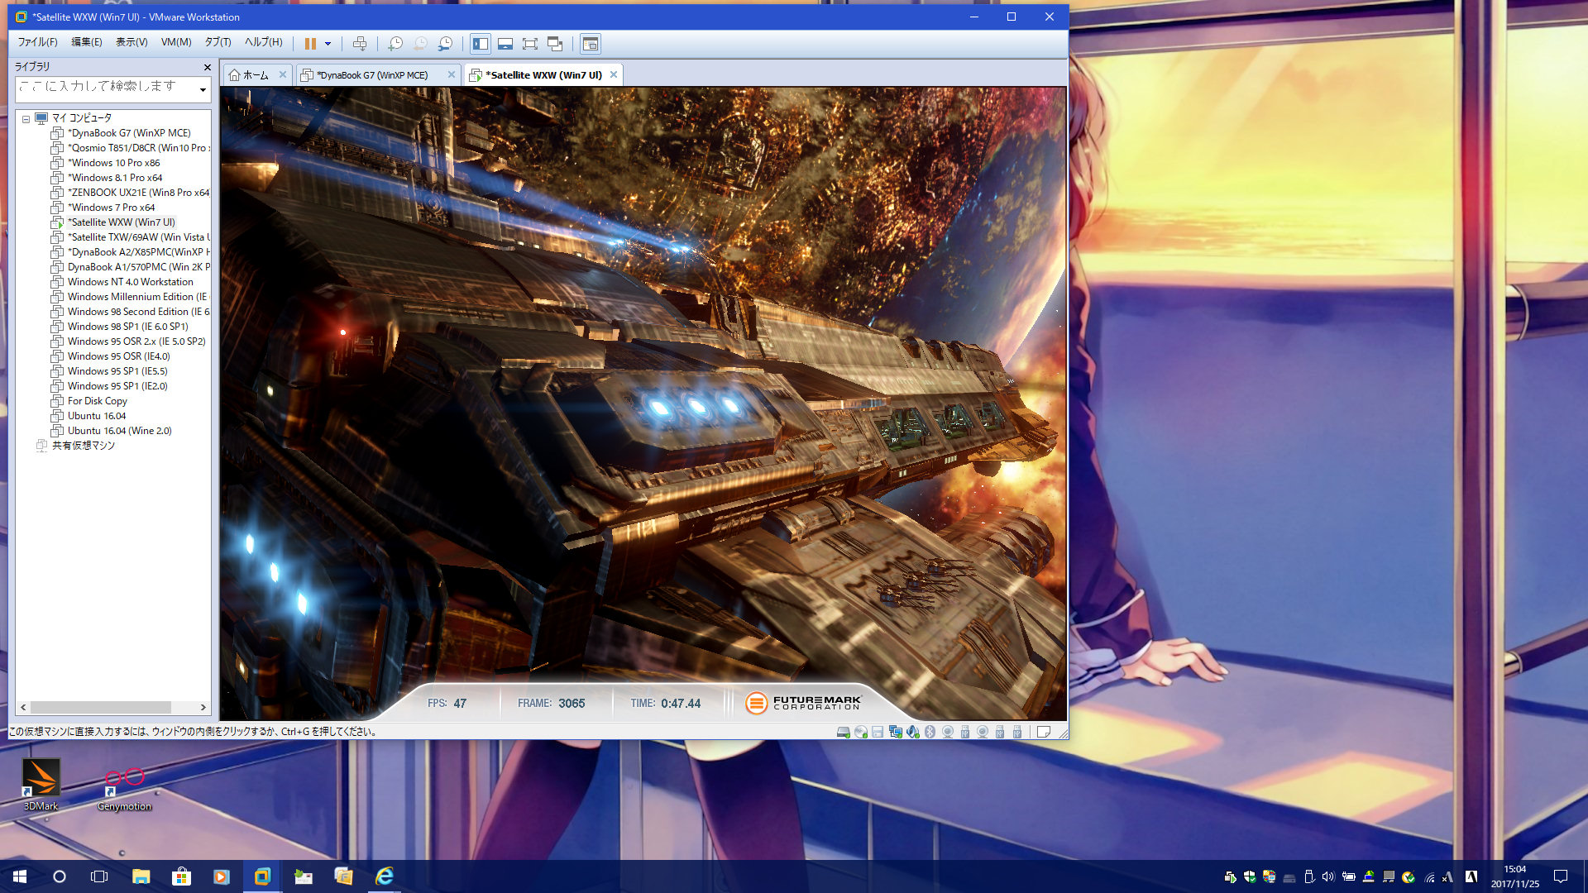Close the ライブラリ library panel
Viewport: 1588px width, 893px height.
pos(207,67)
